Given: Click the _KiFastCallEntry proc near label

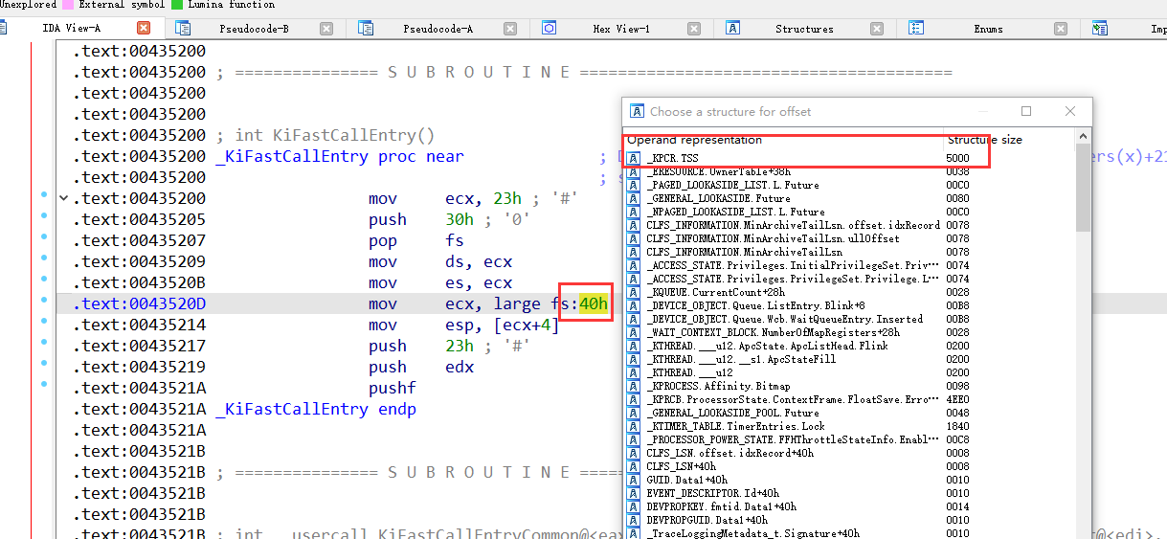Looking at the screenshot, I should pos(340,156).
